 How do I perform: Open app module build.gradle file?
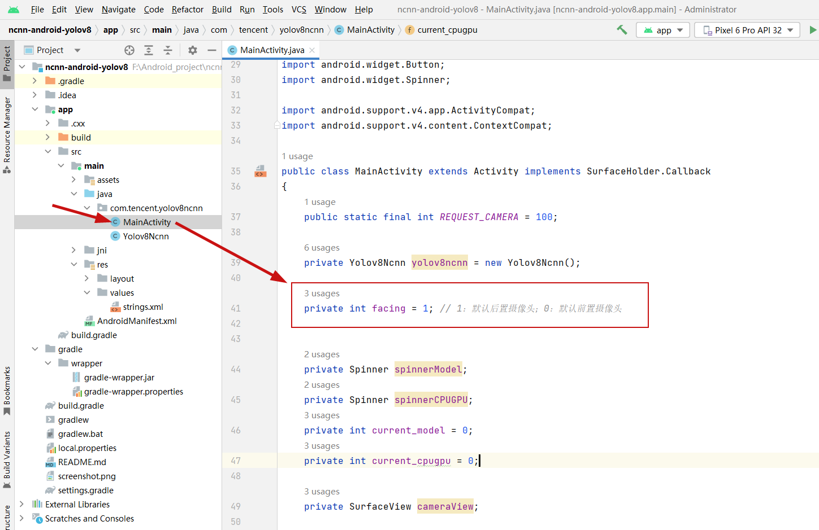coord(94,335)
